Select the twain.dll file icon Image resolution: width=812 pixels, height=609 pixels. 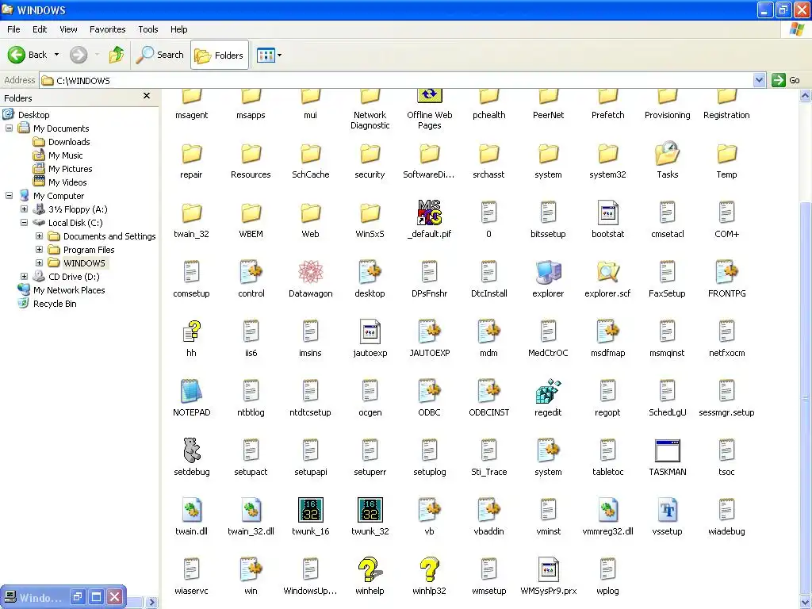click(192, 510)
